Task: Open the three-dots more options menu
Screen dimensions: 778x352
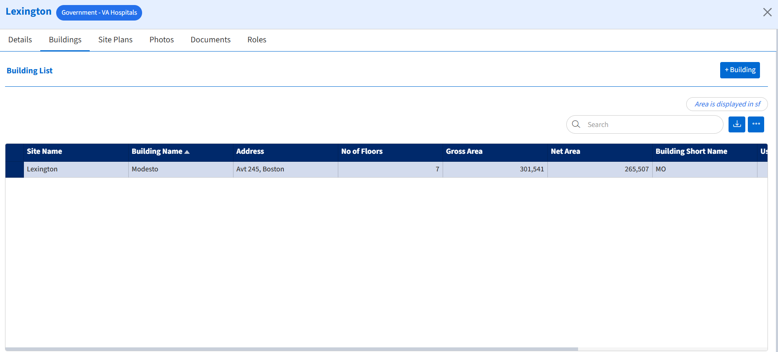Action: tap(756, 124)
